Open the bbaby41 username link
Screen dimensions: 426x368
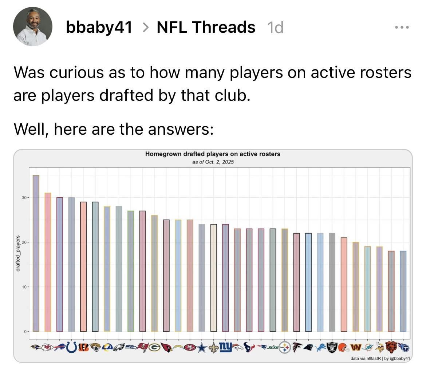(99, 27)
